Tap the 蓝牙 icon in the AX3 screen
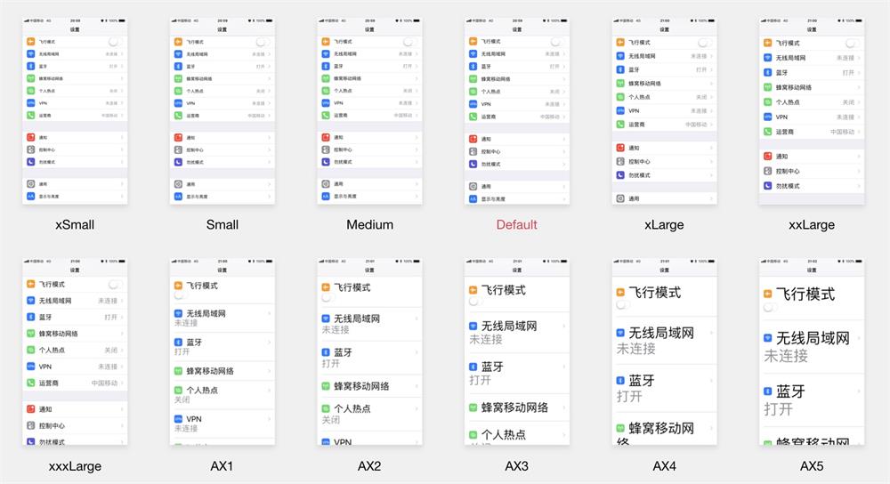Screen dimensions: 890x484 click(x=473, y=367)
